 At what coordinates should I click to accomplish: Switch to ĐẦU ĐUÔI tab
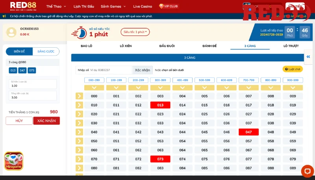(x=167, y=46)
